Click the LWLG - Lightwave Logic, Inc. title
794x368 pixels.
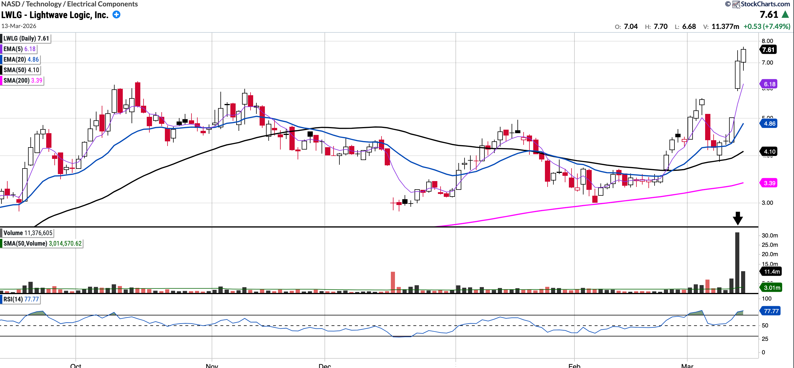coord(55,15)
